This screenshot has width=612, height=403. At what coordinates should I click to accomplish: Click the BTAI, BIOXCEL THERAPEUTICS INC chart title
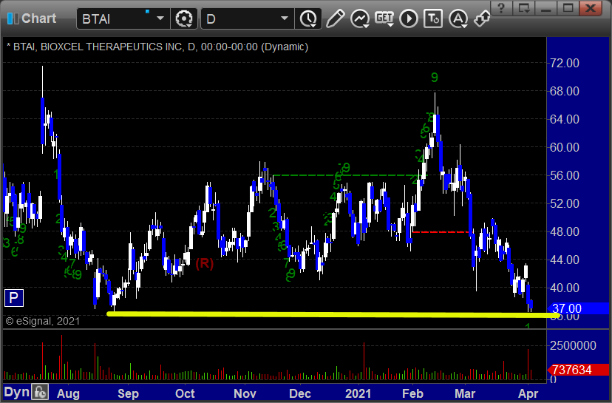click(x=157, y=47)
